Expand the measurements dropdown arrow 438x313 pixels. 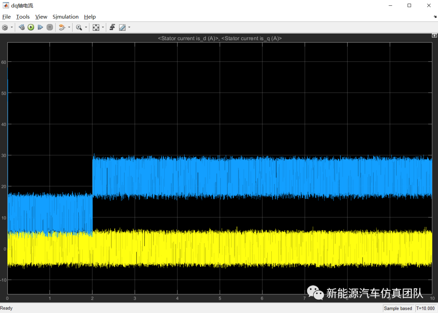(129, 28)
